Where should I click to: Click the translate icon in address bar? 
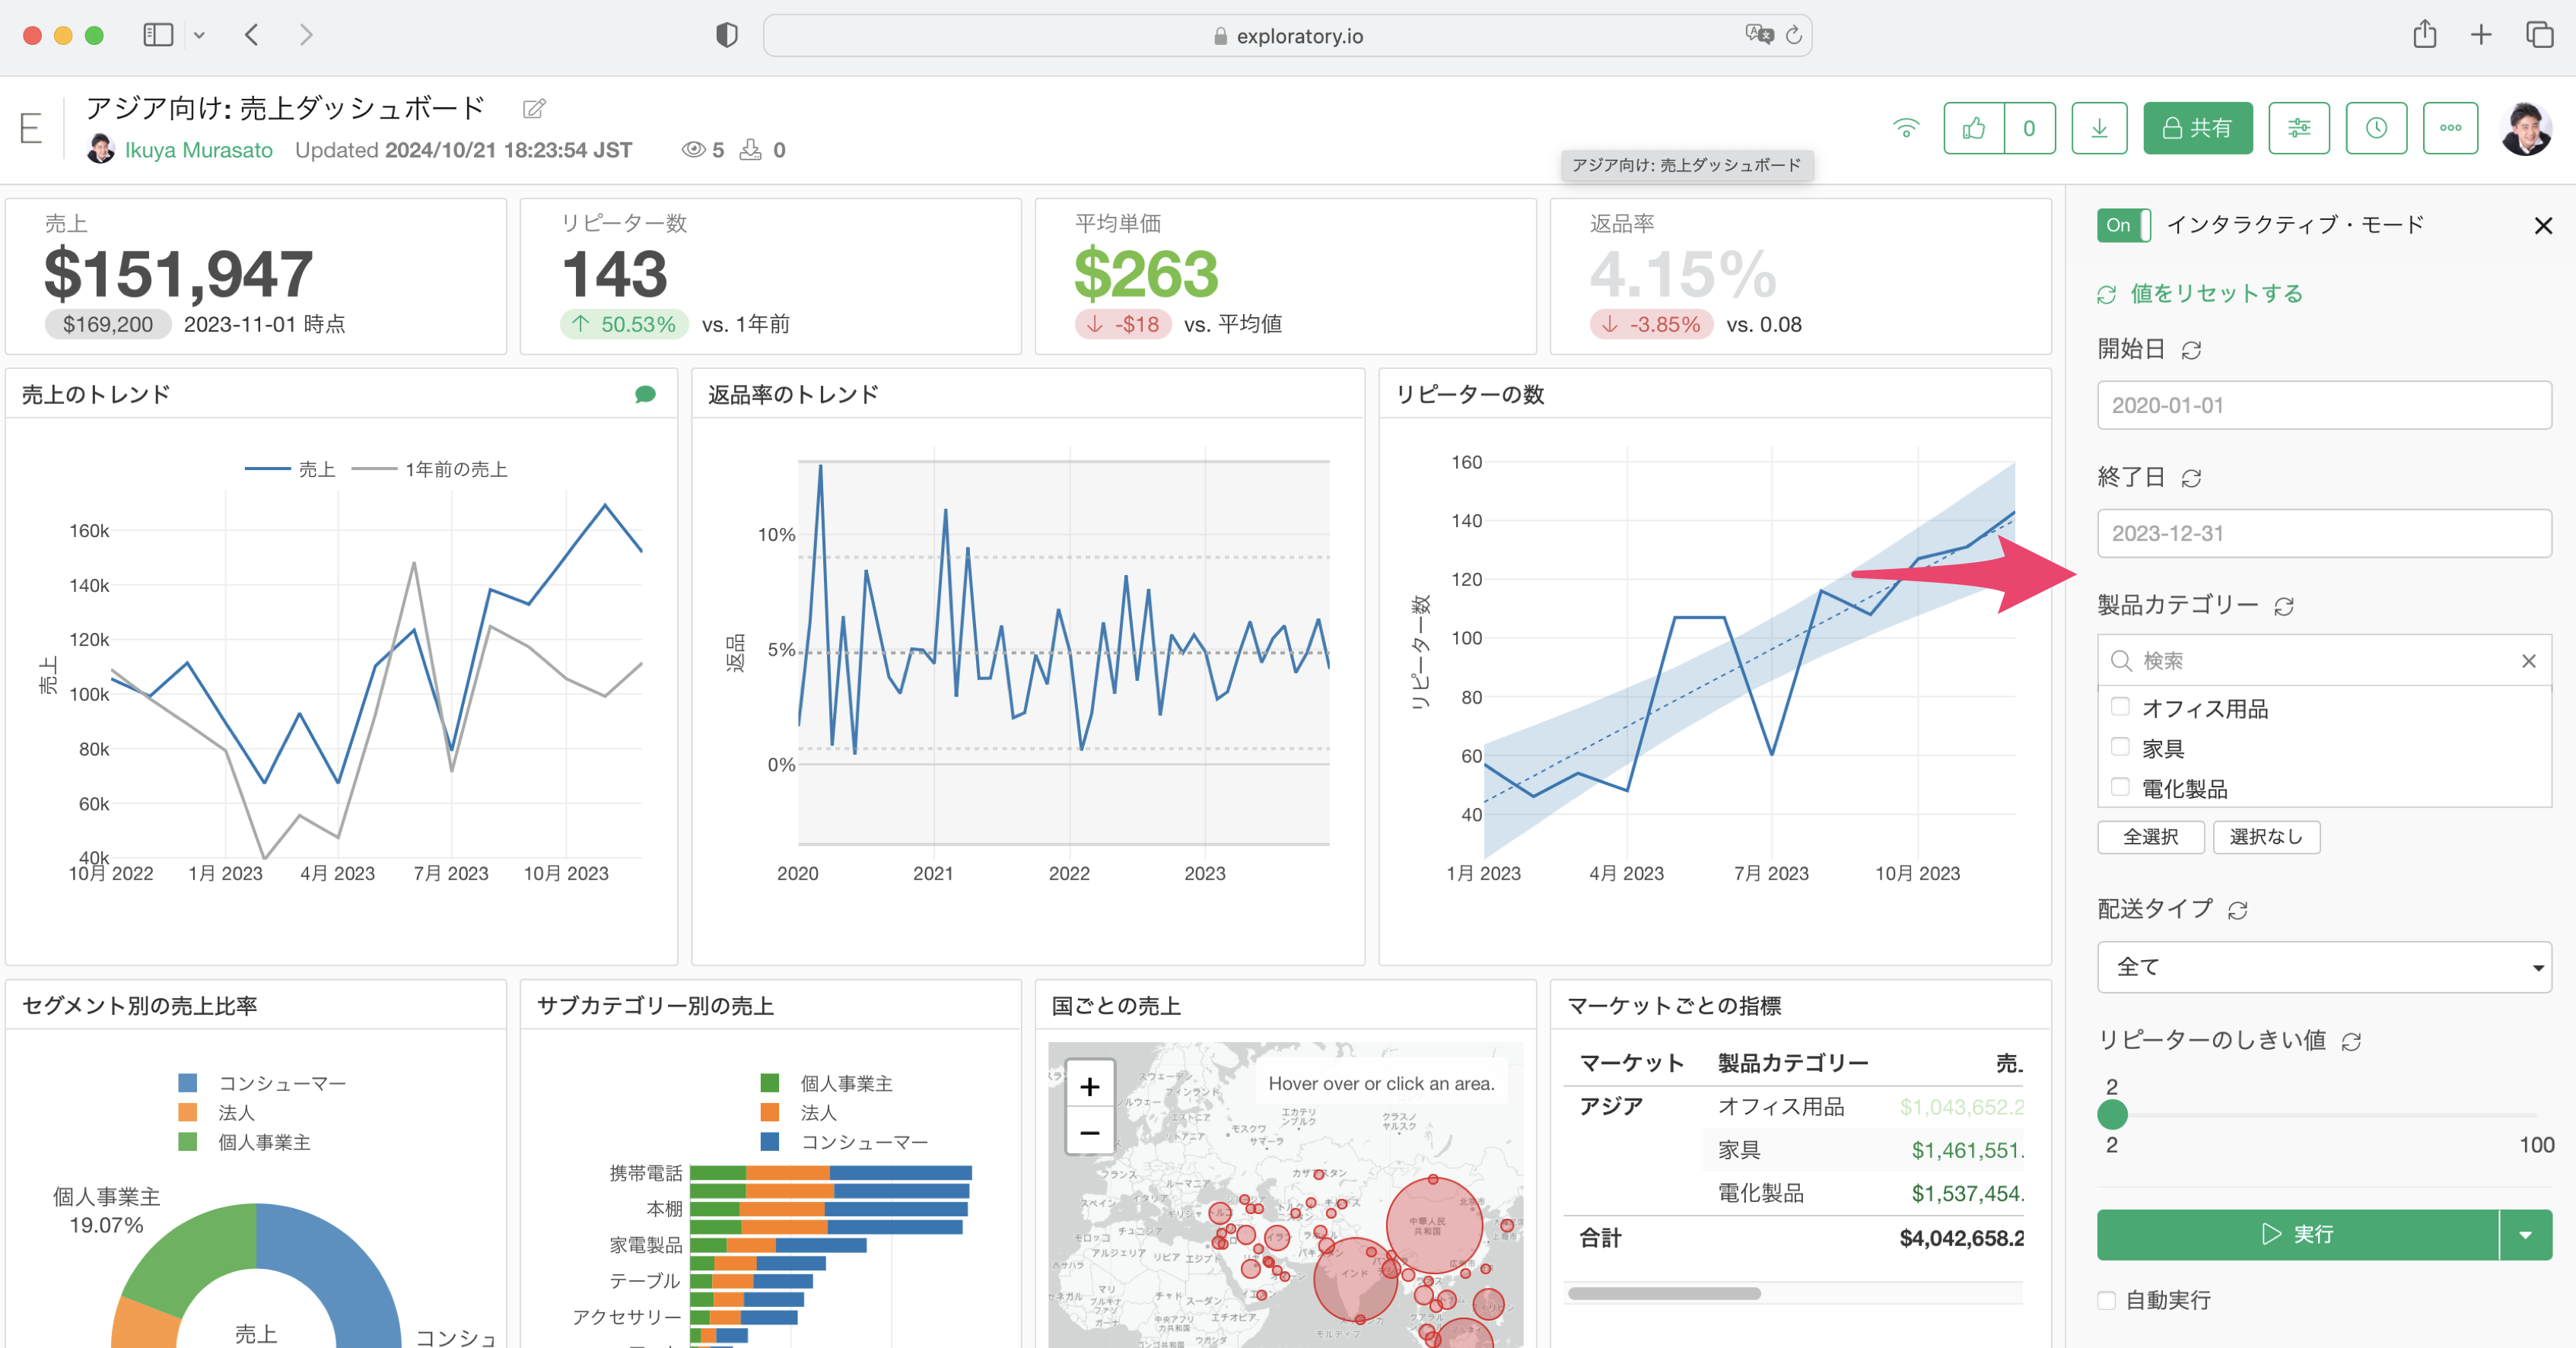coord(1759,35)
